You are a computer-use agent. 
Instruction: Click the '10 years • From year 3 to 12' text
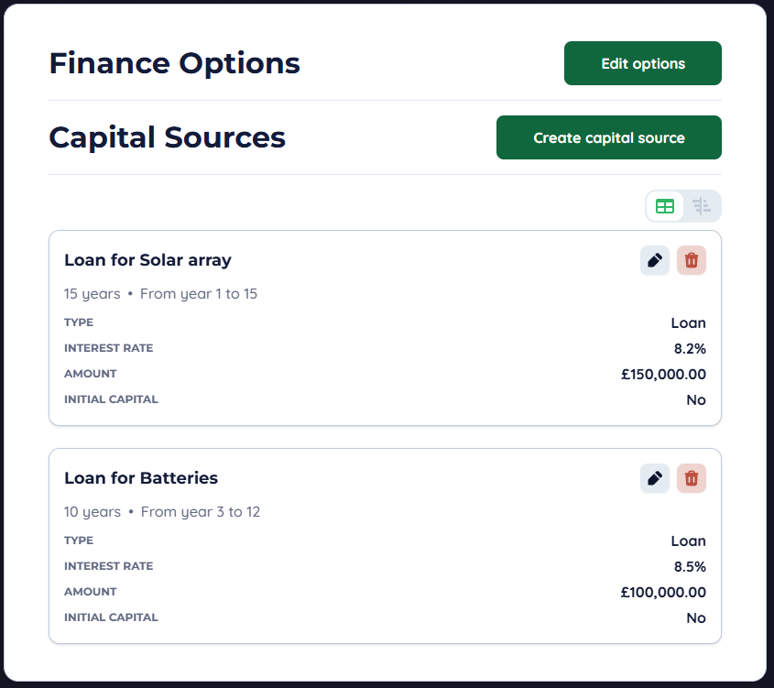[162, 512]
